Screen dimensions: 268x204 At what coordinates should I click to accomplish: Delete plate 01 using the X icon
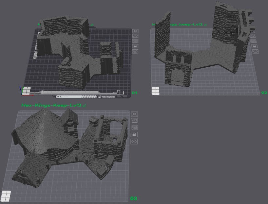[135, 31]
